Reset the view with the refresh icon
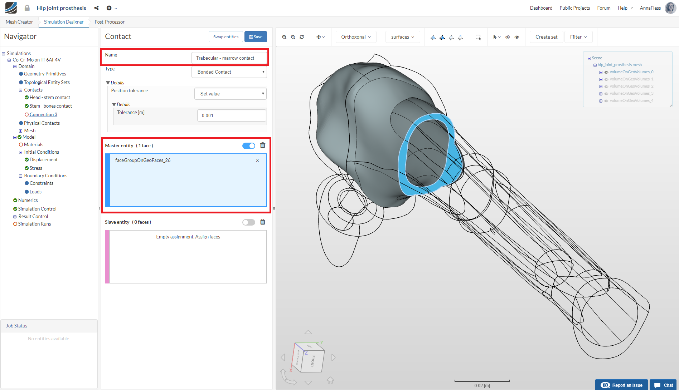 pos(302,37)
